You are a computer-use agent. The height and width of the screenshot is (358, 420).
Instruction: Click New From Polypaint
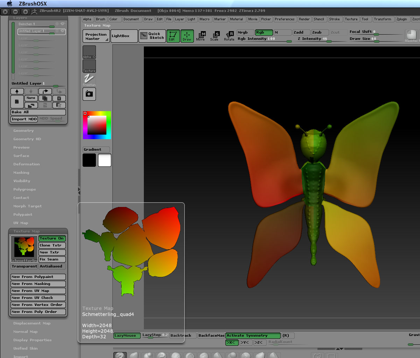click(38, 277)
